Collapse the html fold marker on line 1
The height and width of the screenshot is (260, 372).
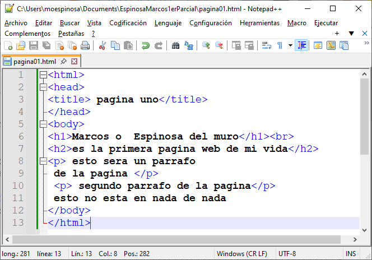[43, 75]
